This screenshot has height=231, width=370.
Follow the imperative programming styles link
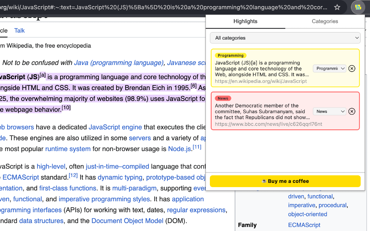[104, 199]
